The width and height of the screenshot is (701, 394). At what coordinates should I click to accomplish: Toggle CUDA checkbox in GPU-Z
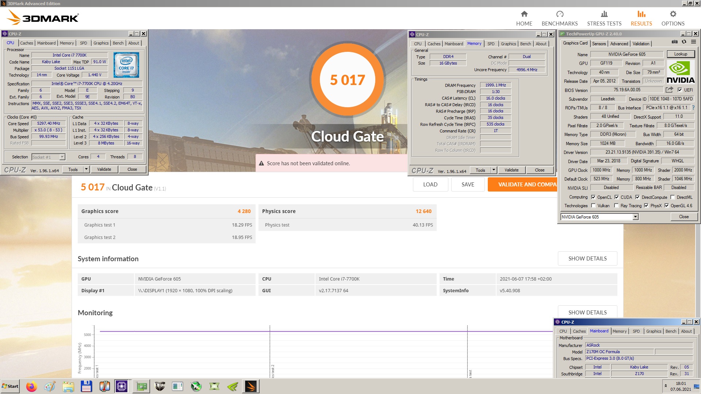point(617,197)
